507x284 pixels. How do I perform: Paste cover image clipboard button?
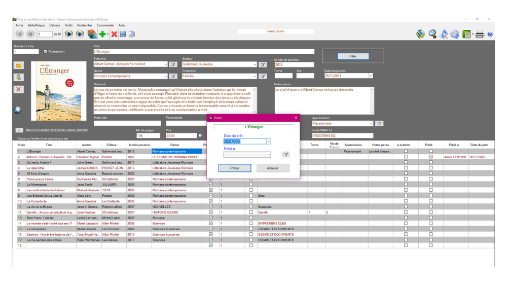pyautogui.click(x=19, y=78)
